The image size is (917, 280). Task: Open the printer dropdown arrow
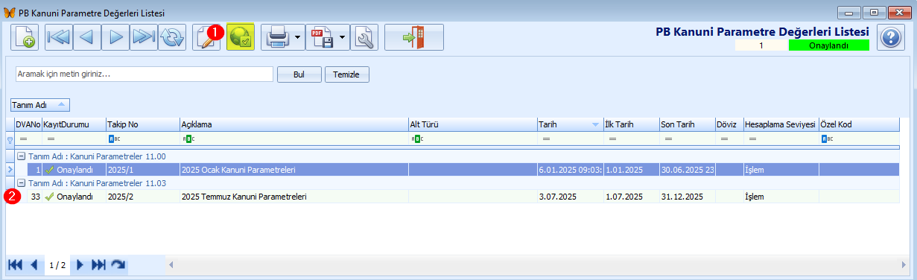pos(298,37)
